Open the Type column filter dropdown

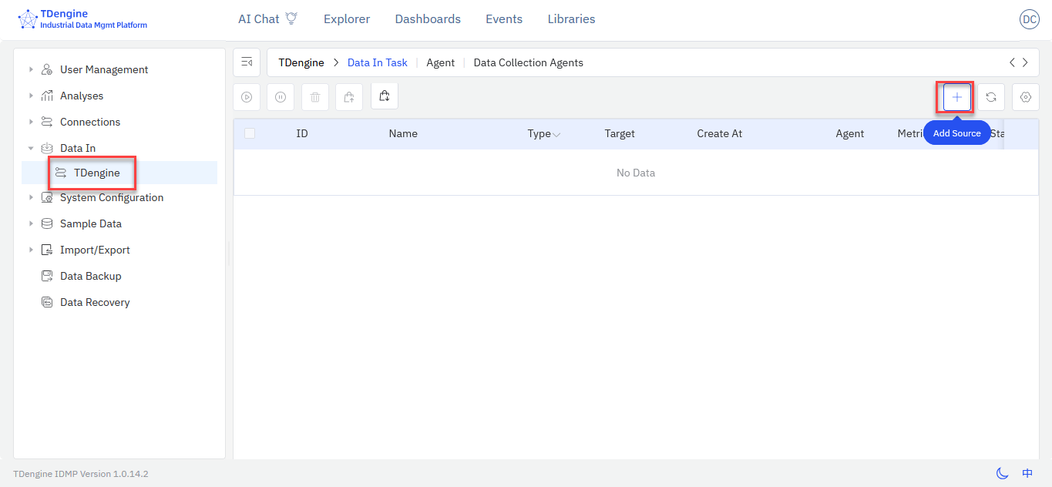(x=556, y=134)
